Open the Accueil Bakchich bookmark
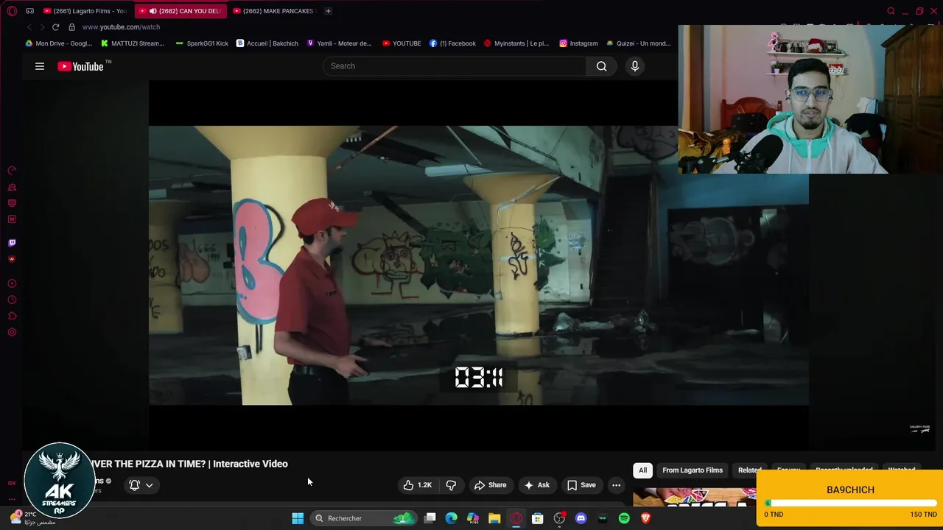 [267, 43]
